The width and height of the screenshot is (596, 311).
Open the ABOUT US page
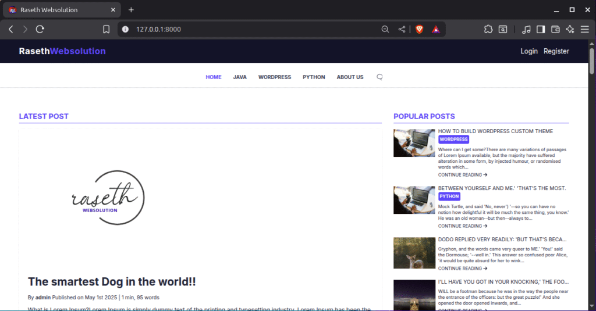(x=350, y=77)
